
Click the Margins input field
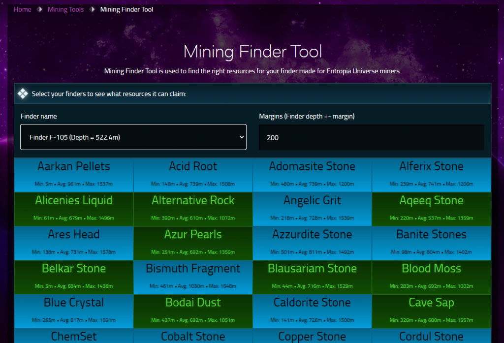point(372,137)
